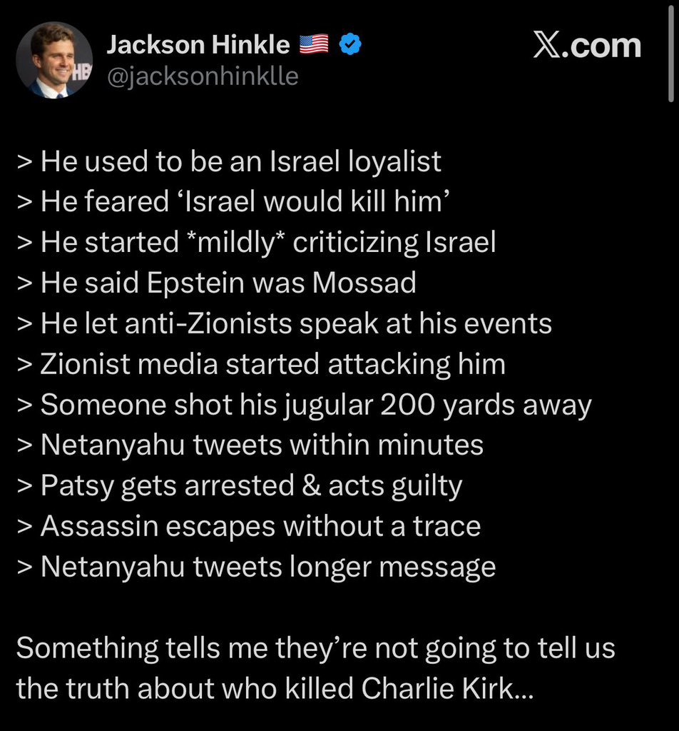
Task: Click the X.com logo watermark
Action: 587,46
